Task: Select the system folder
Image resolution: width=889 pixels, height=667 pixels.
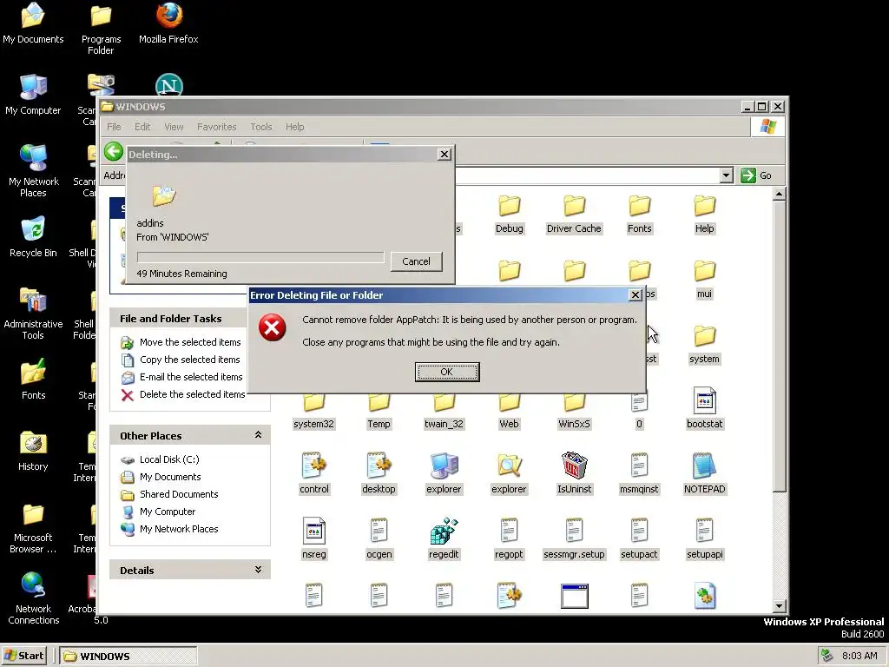Action: [x=704, y=345]
